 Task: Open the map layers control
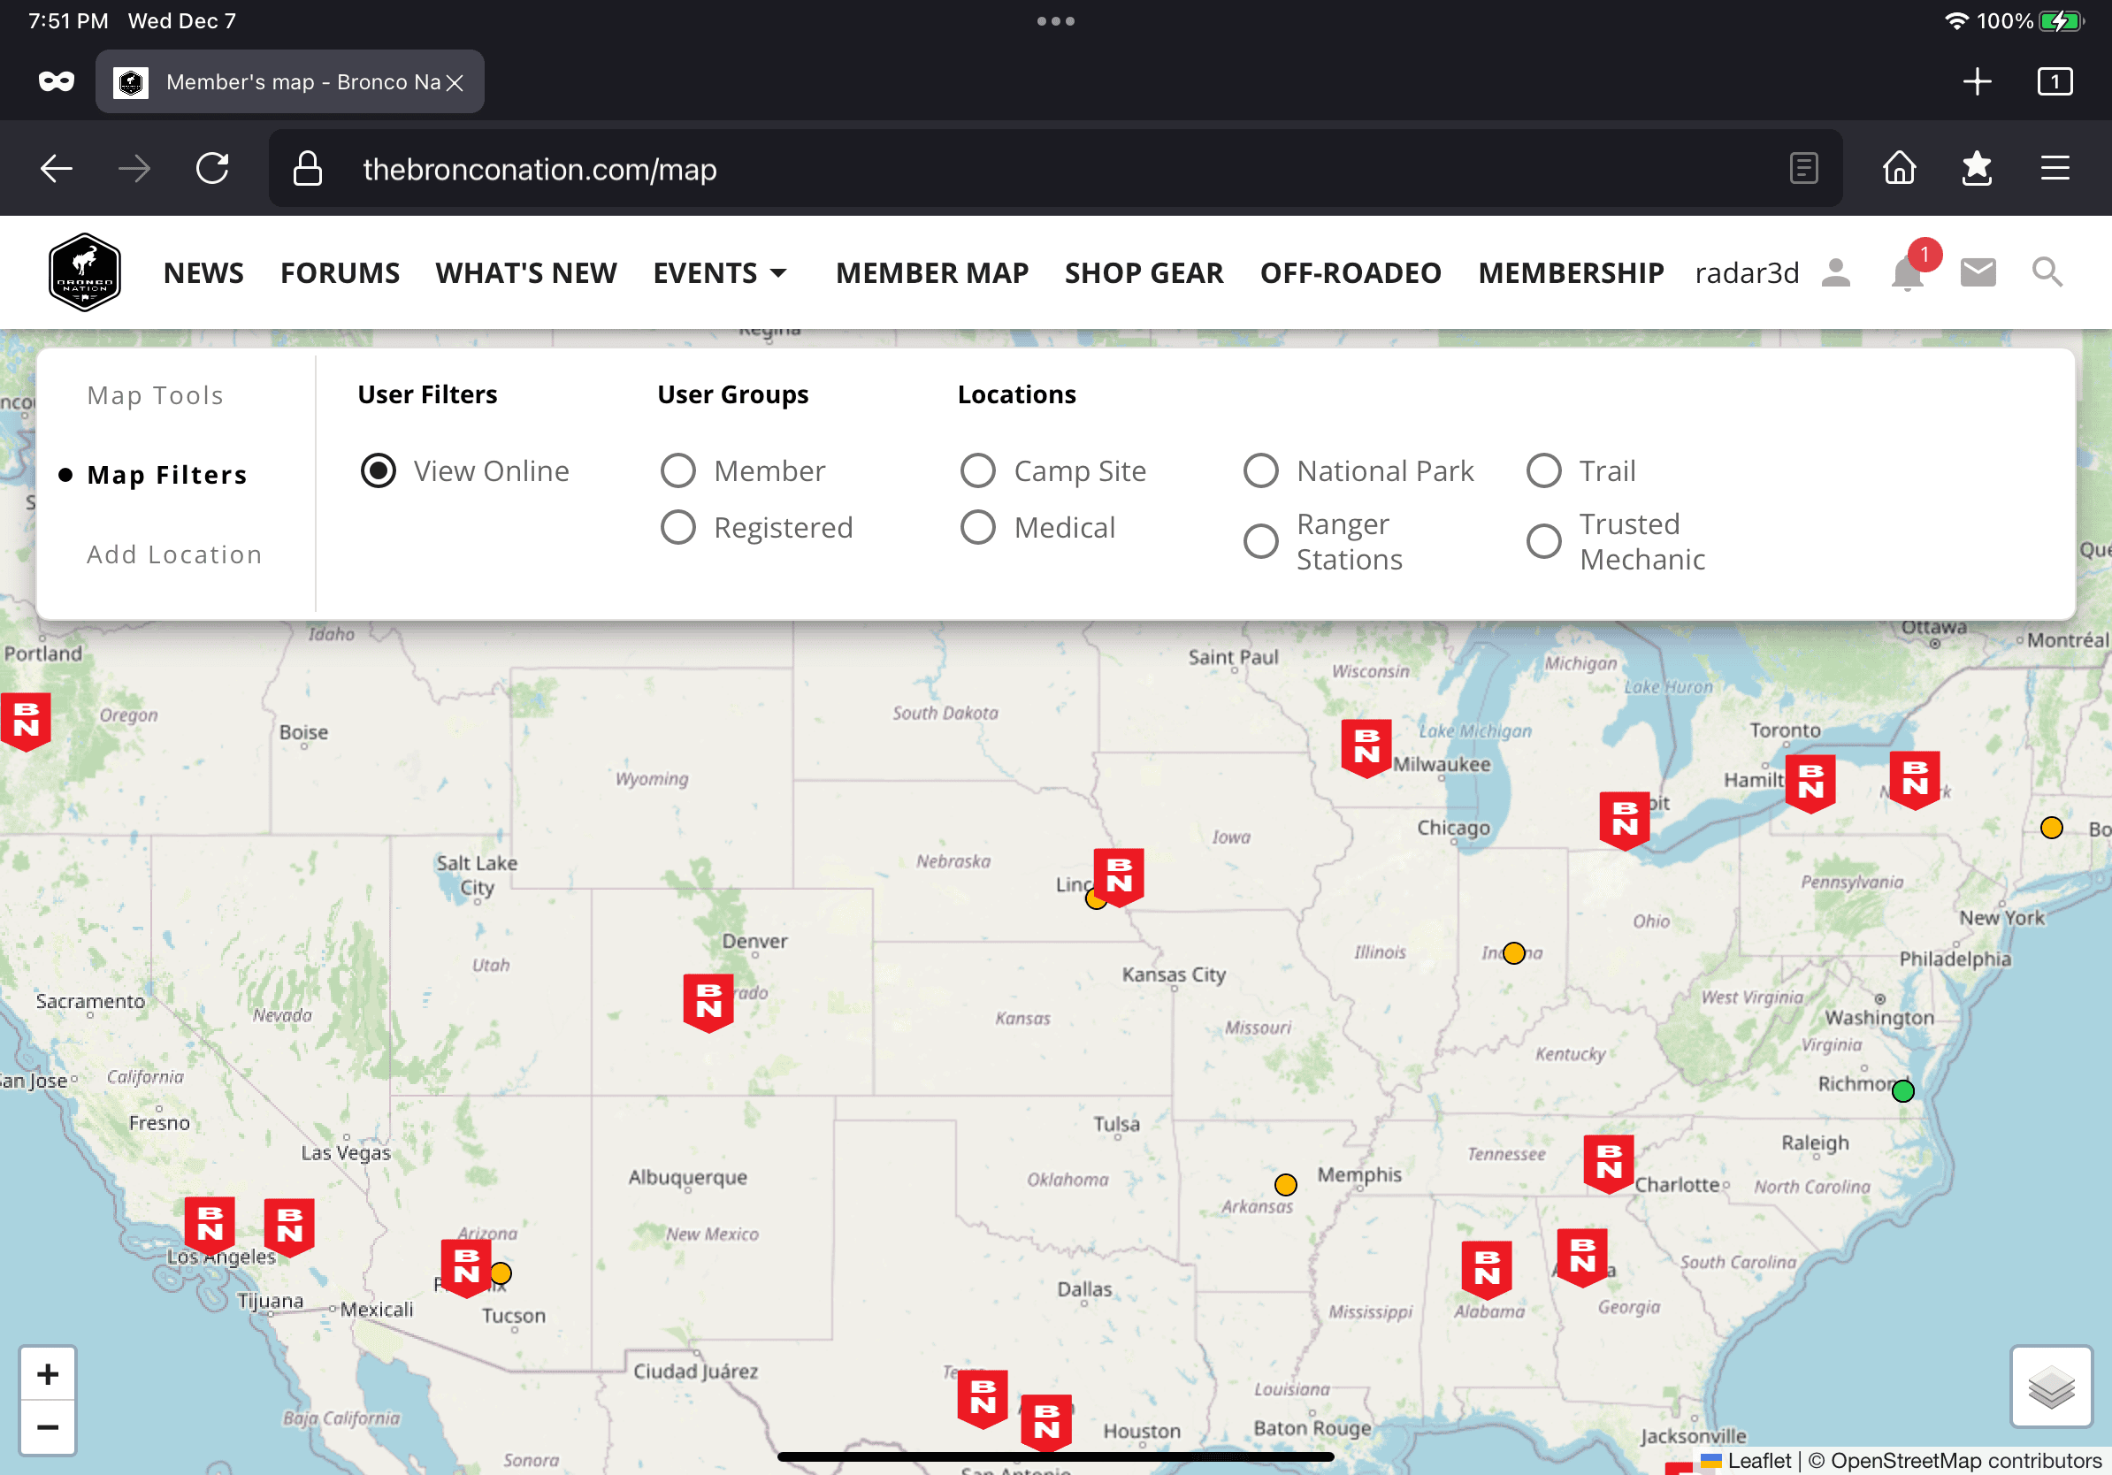coord(2051,1386)
